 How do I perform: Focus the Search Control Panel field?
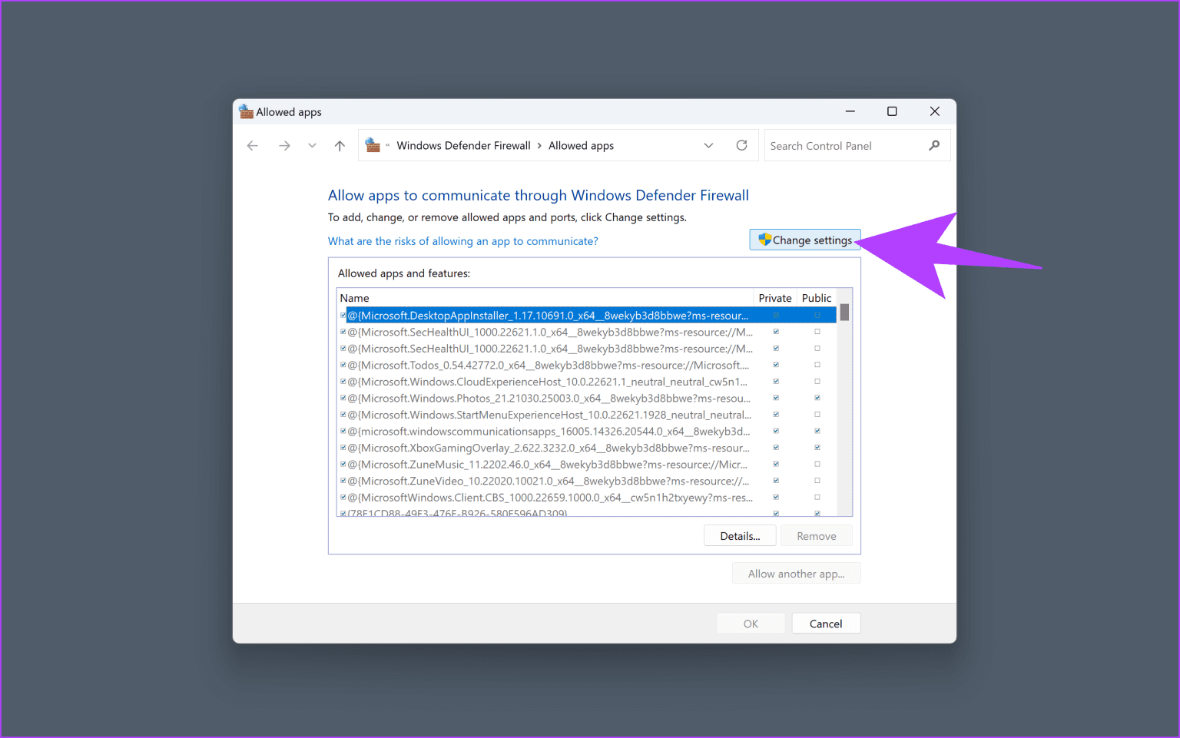(x=844, y=146)
